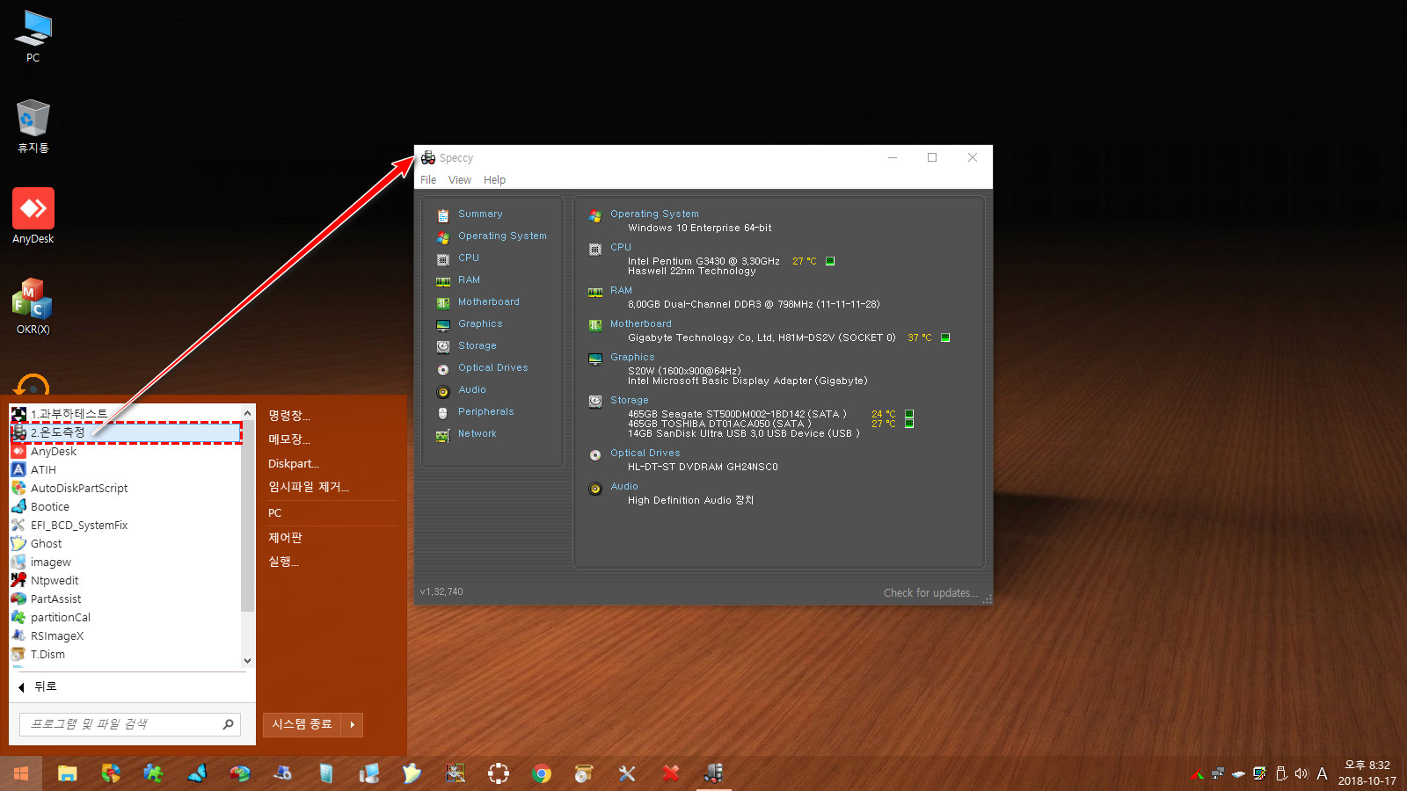The height and width of the screenshot is (791, 1407).
Task: Open T.Dism from the start menu list
Action: (x=125, y=654)
